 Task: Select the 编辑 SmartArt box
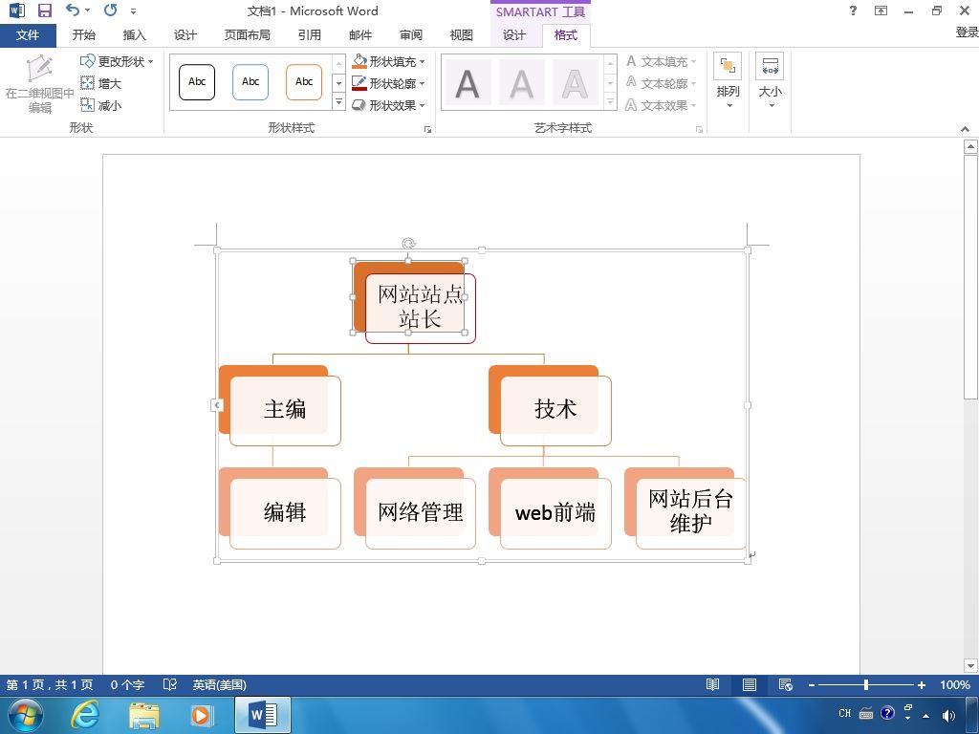[285, 513]
